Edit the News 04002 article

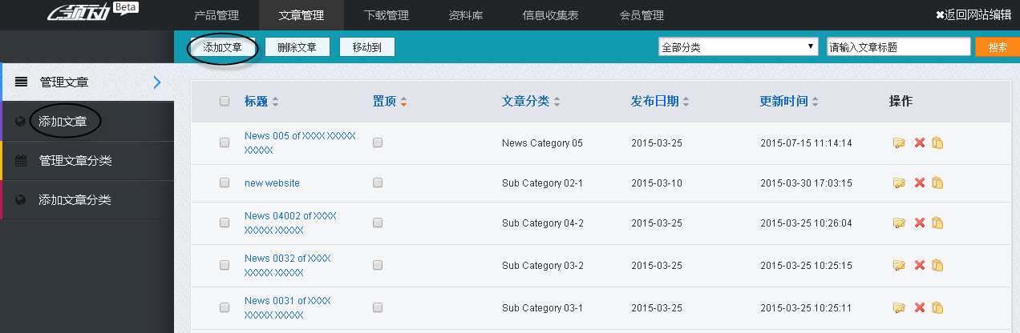point(899,223)
